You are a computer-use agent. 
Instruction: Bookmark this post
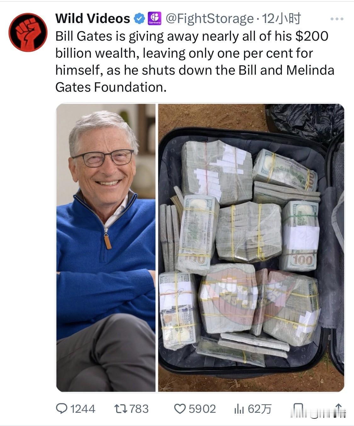(x=298, y=409)
